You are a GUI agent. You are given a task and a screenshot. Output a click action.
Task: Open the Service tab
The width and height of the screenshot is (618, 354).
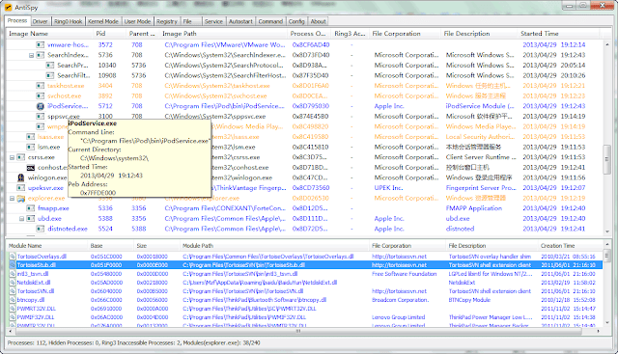tap(213, 21)
